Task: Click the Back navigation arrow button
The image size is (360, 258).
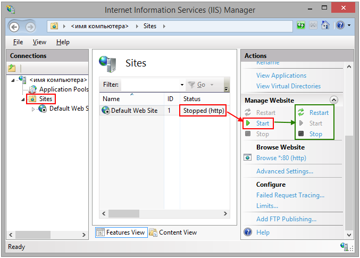Action: click(x=14, y=26)
